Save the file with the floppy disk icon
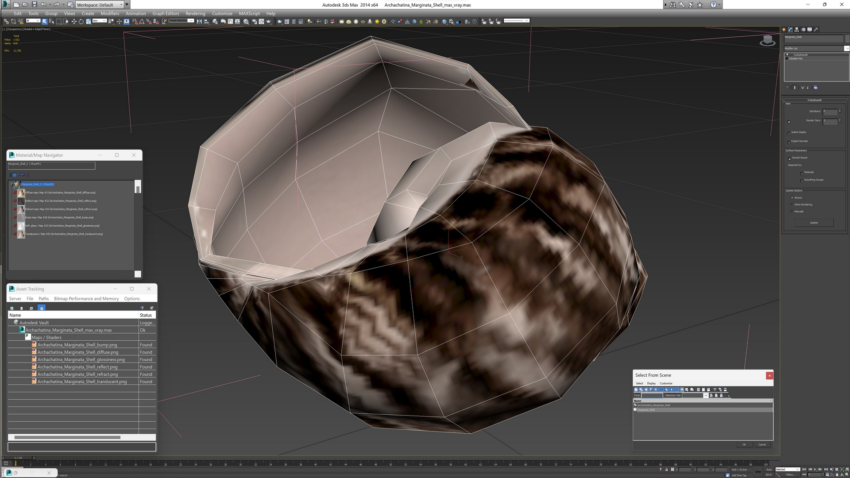 point(34,4)
